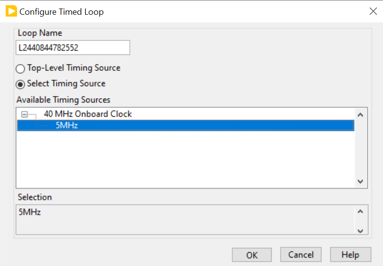Open Help for timed loop configuration
383x266 pixels.
click(350, 255)
